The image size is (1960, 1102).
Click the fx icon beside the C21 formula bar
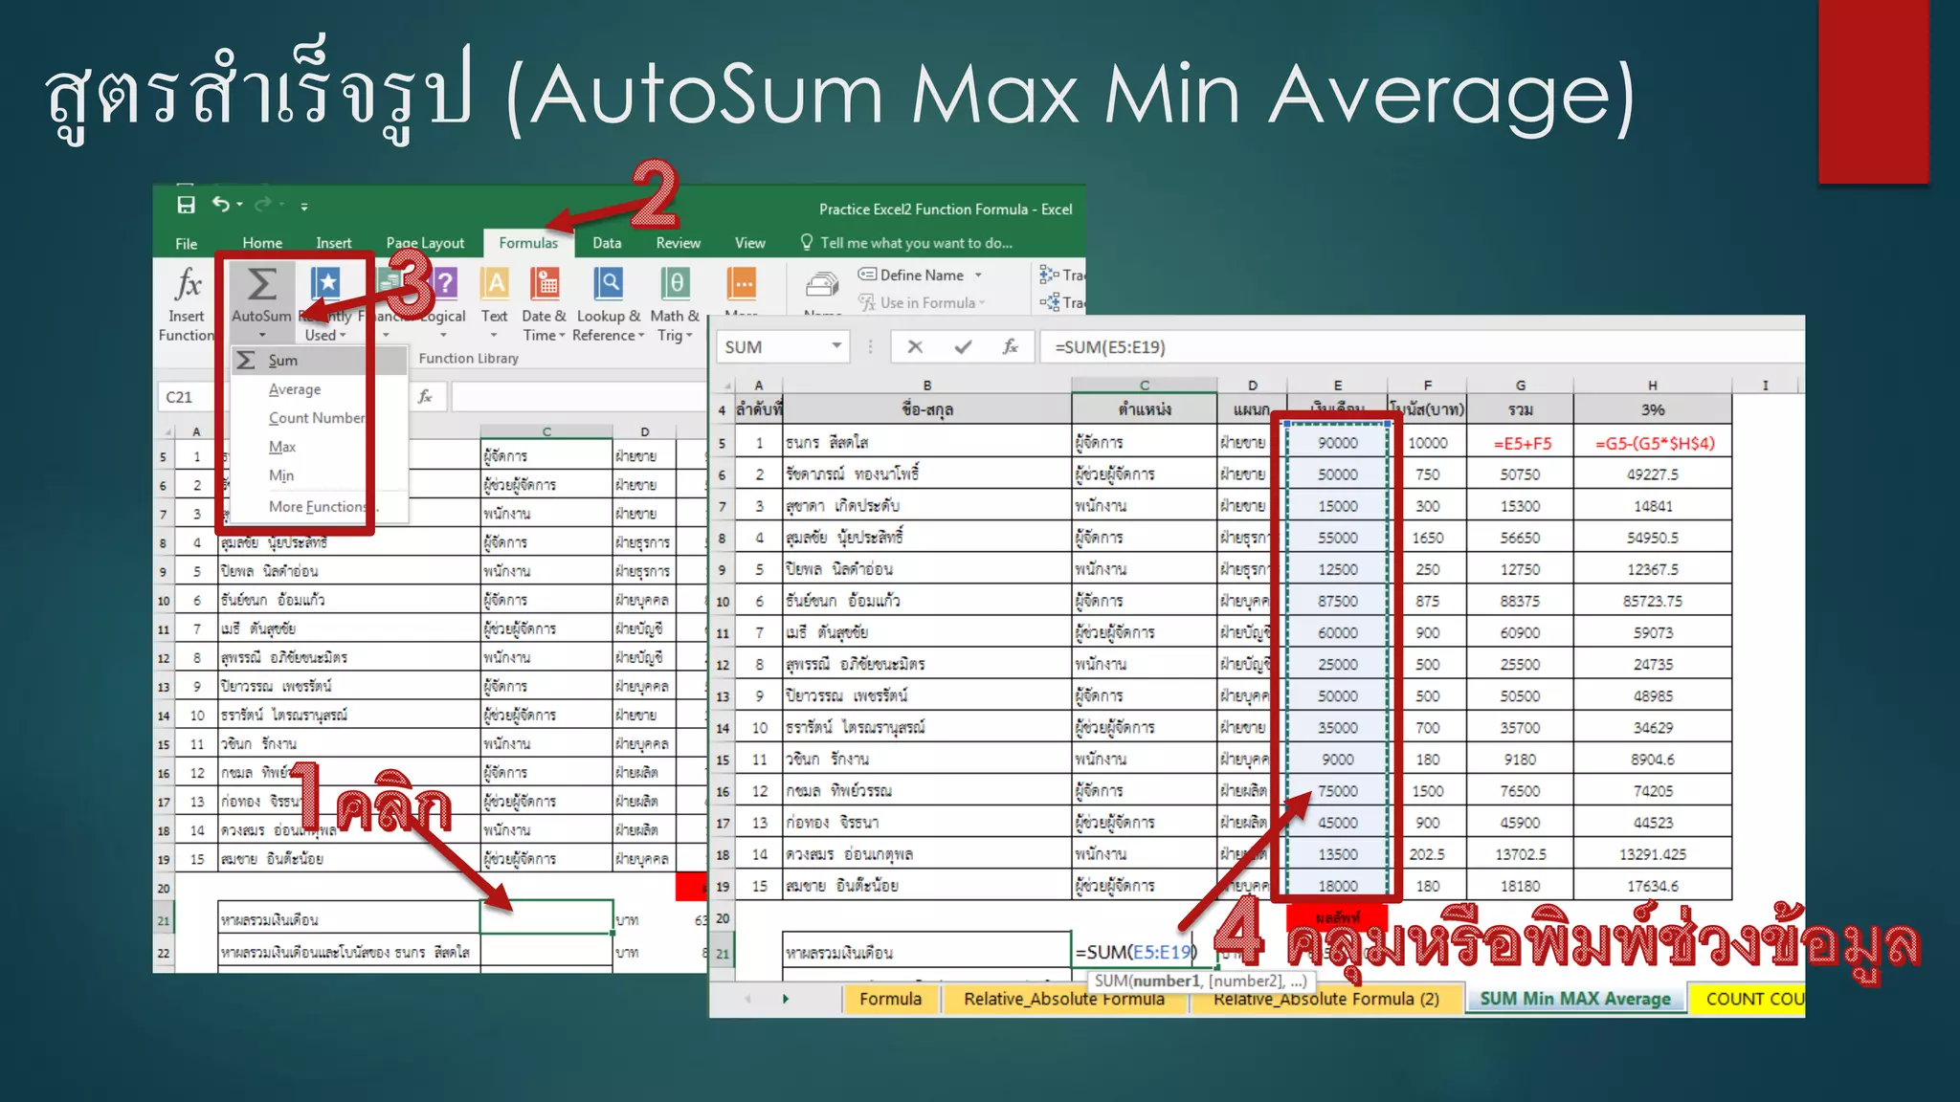pos(425,396)
